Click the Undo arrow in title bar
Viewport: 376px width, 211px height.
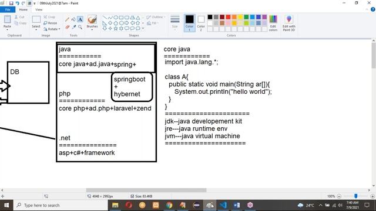coord(17,4)
